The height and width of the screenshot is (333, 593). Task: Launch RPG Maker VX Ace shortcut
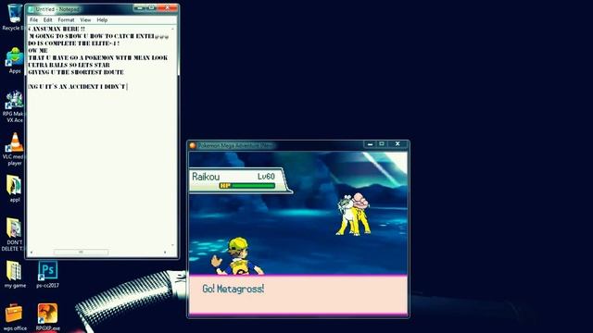(15, 106)
